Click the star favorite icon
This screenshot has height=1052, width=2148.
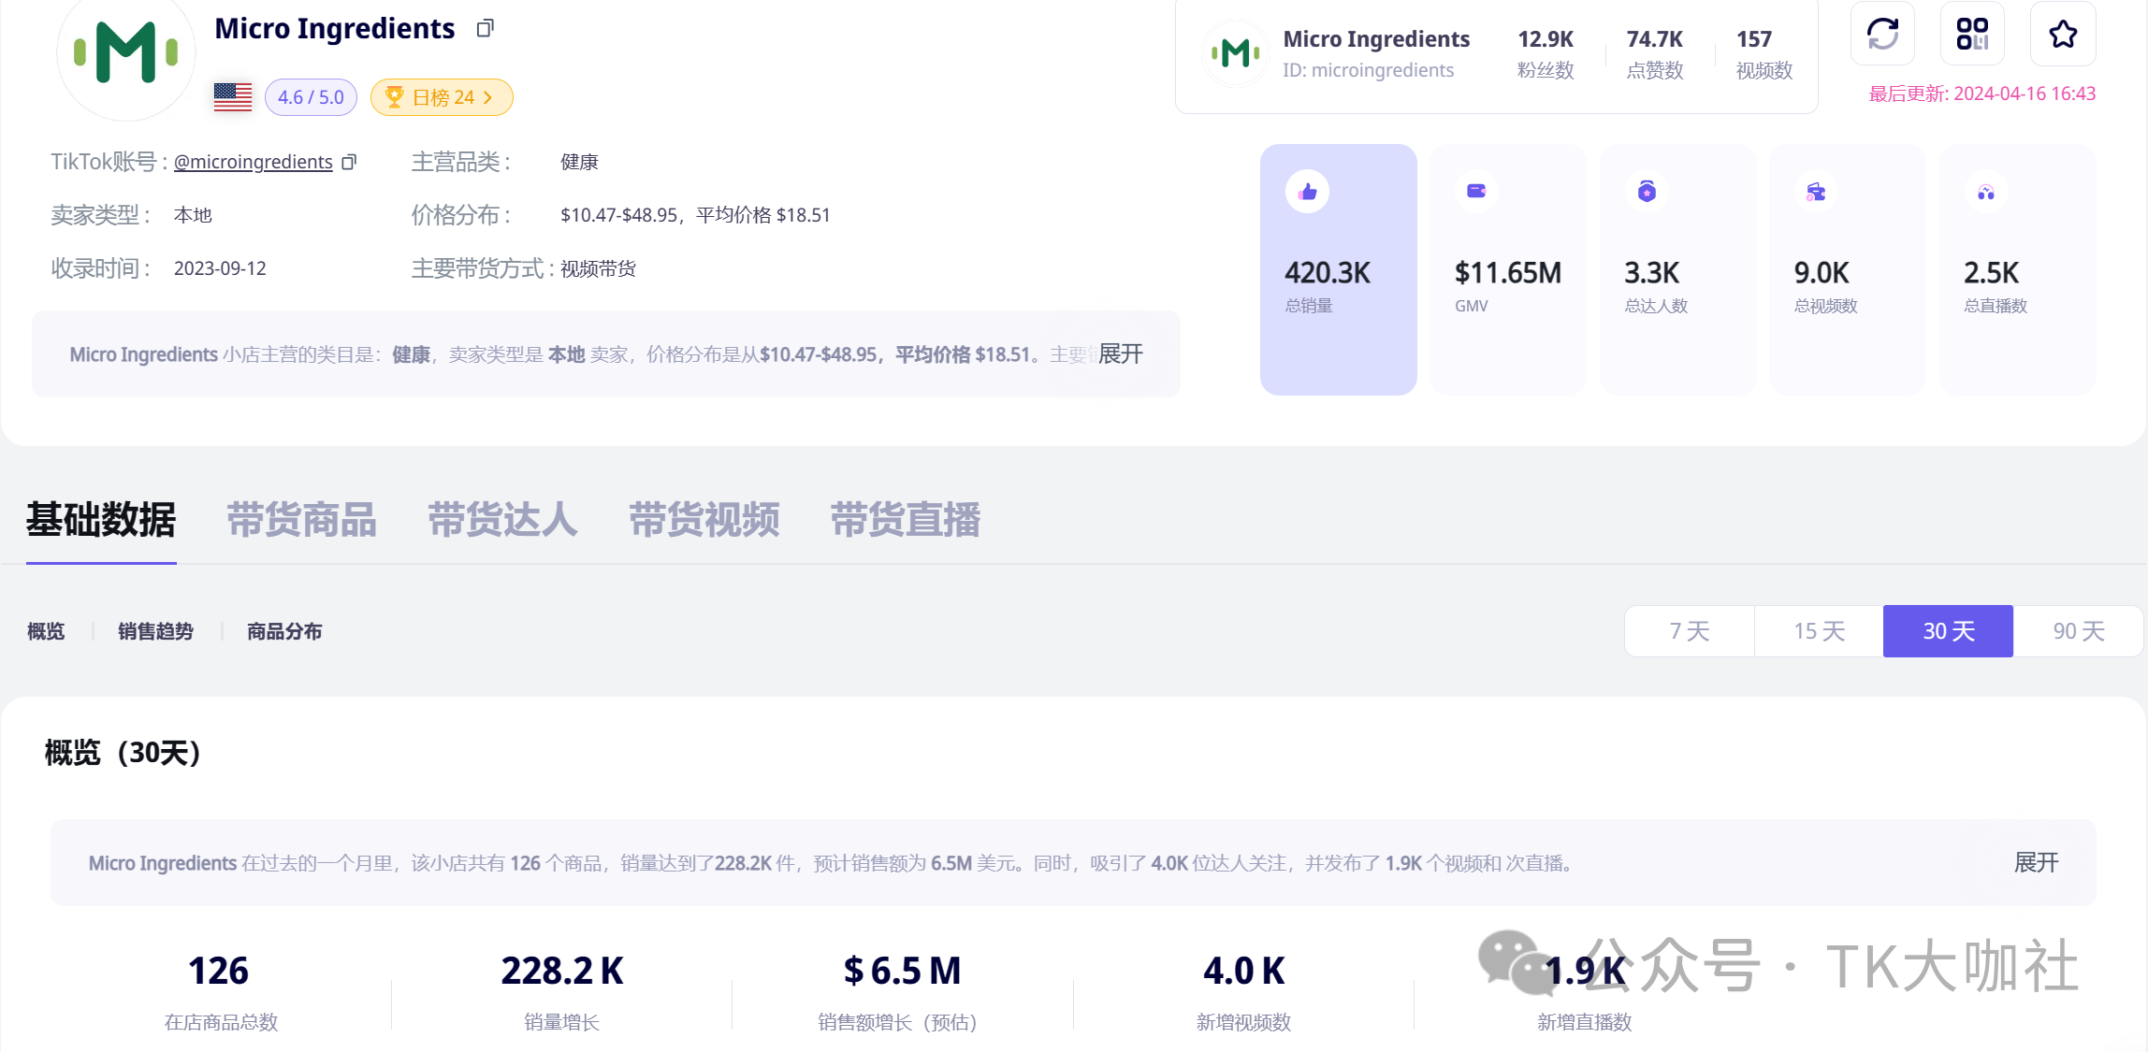pos(2063,35)
